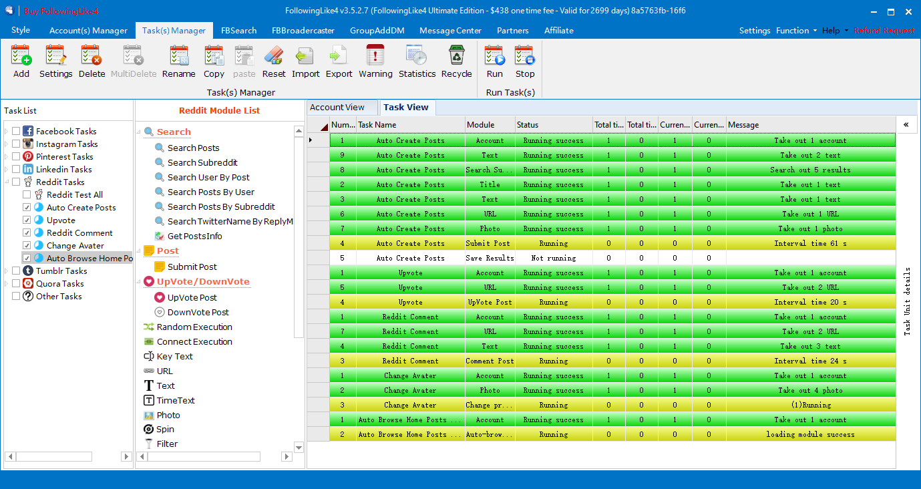Select DownVote Post module
Image resolution: width=921 pixels, height=489 pixels.
click(x=198, y=312)
